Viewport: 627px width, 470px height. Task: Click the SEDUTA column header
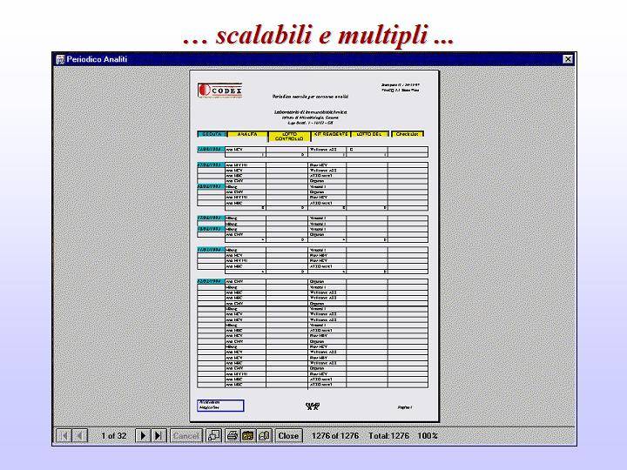211,134
